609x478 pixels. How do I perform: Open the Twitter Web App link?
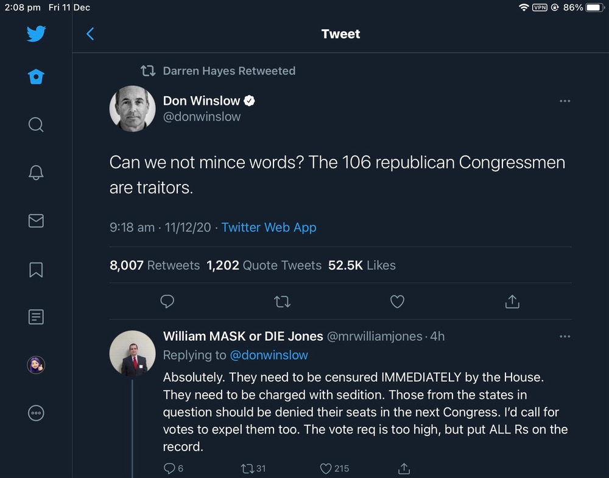click(269, 228)
